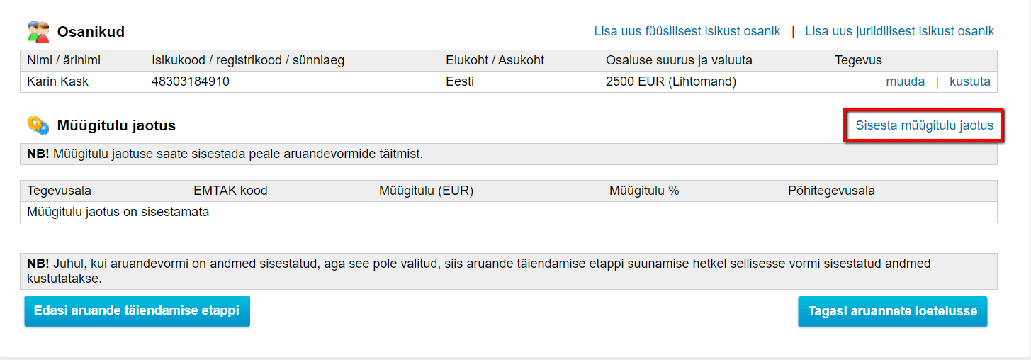1031x360 pixels.
Task: Select the Müügitulu jaotus on sisestamata row
Action: (508, 212)
